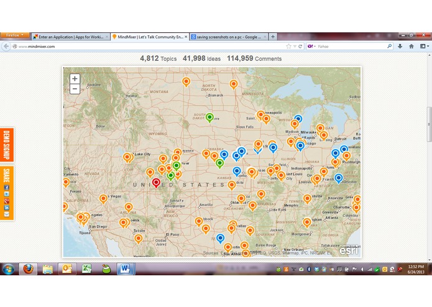Open the Windows Start menu
The image size is (432, 307).
9,268
